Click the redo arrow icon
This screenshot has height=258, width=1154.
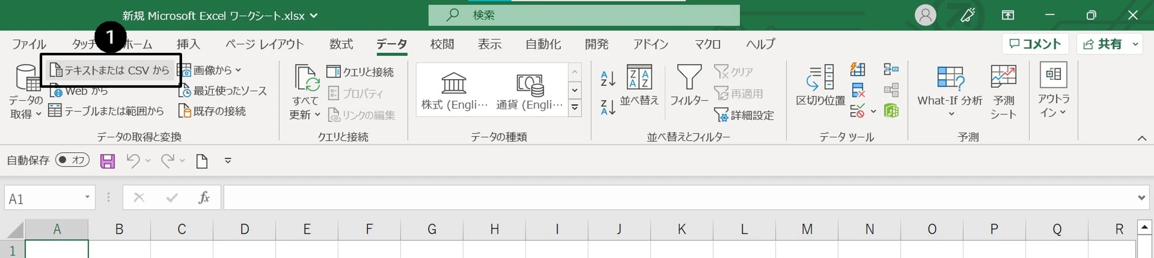pos(167,160)
